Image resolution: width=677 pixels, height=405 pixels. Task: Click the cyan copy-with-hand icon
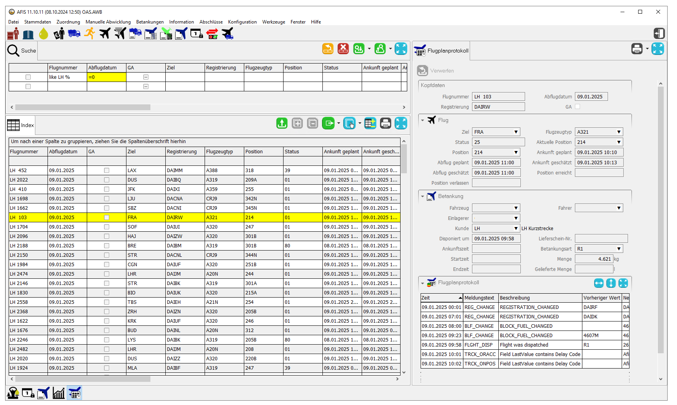click(x=349, y=123)
